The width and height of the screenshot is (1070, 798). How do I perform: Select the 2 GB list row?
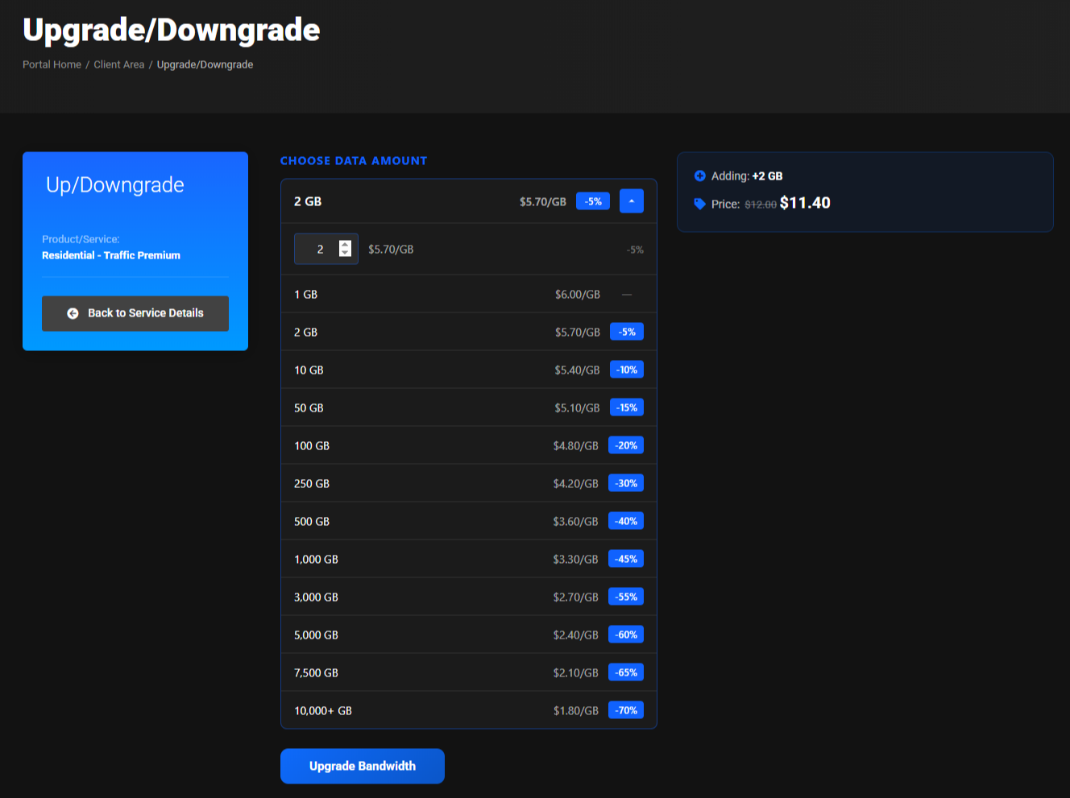[469, 332]
